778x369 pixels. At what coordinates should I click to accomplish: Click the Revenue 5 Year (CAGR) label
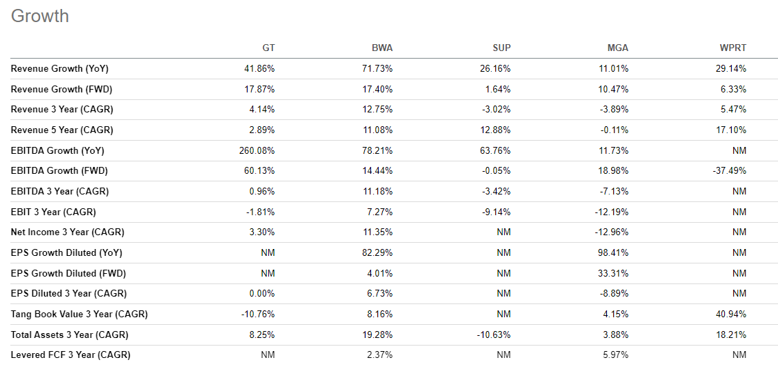(x=62, y=130)
